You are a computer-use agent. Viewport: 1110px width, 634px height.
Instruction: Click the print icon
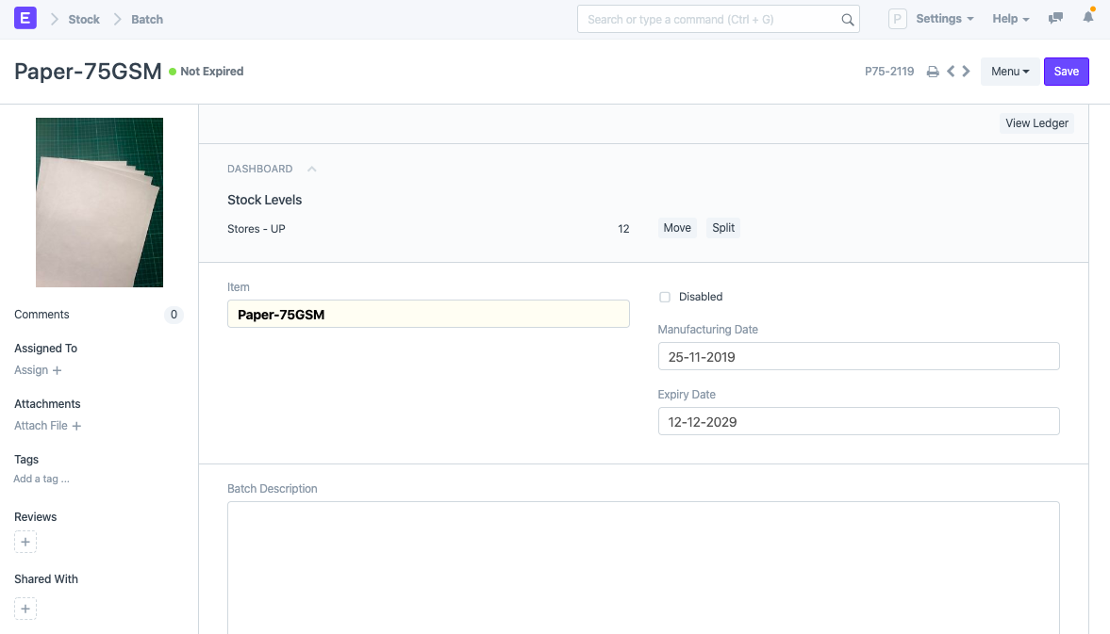tap(932, 72)
